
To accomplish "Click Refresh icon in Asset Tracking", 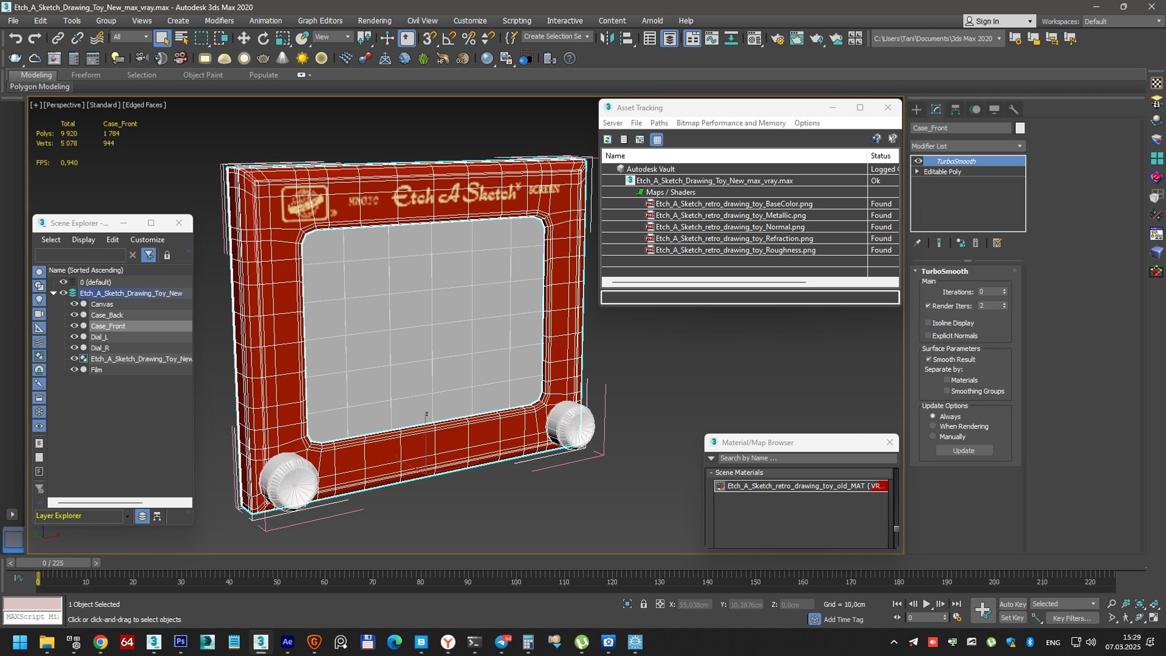I will click(x=607, y=140).
